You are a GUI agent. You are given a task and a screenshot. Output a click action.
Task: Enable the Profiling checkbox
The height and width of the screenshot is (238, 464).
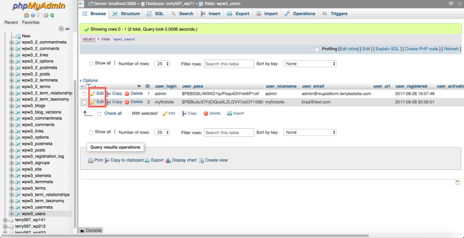pyautogui.click(x=317, y=49)
